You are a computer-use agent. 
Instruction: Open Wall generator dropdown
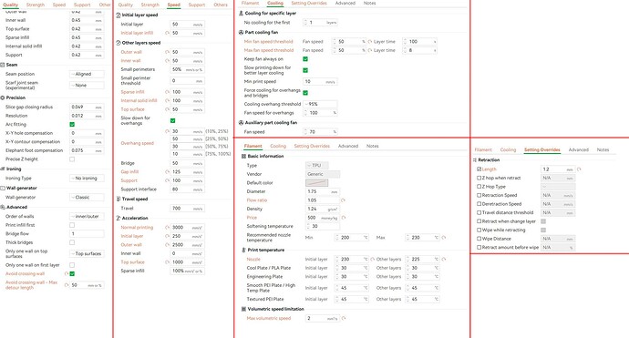[x=87, y=198]
